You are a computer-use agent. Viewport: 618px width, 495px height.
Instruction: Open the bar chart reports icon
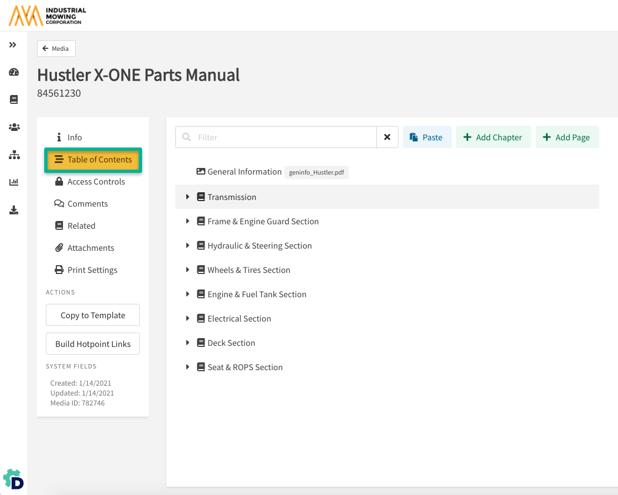[14, 182]
